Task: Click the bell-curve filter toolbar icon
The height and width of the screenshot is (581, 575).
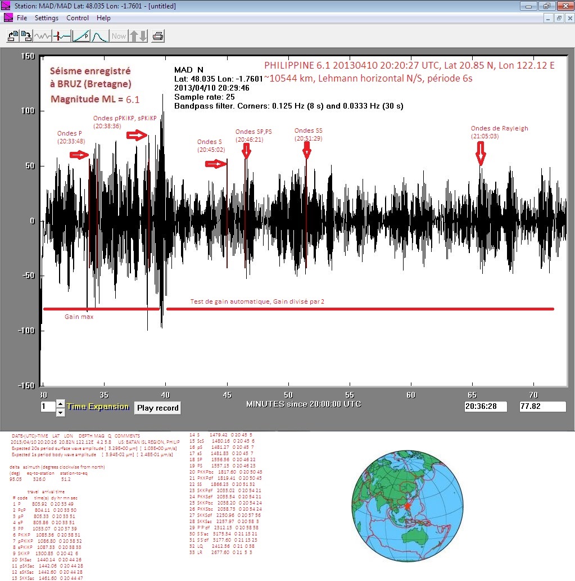Action: pyautogui.click(x=99, y=37)
